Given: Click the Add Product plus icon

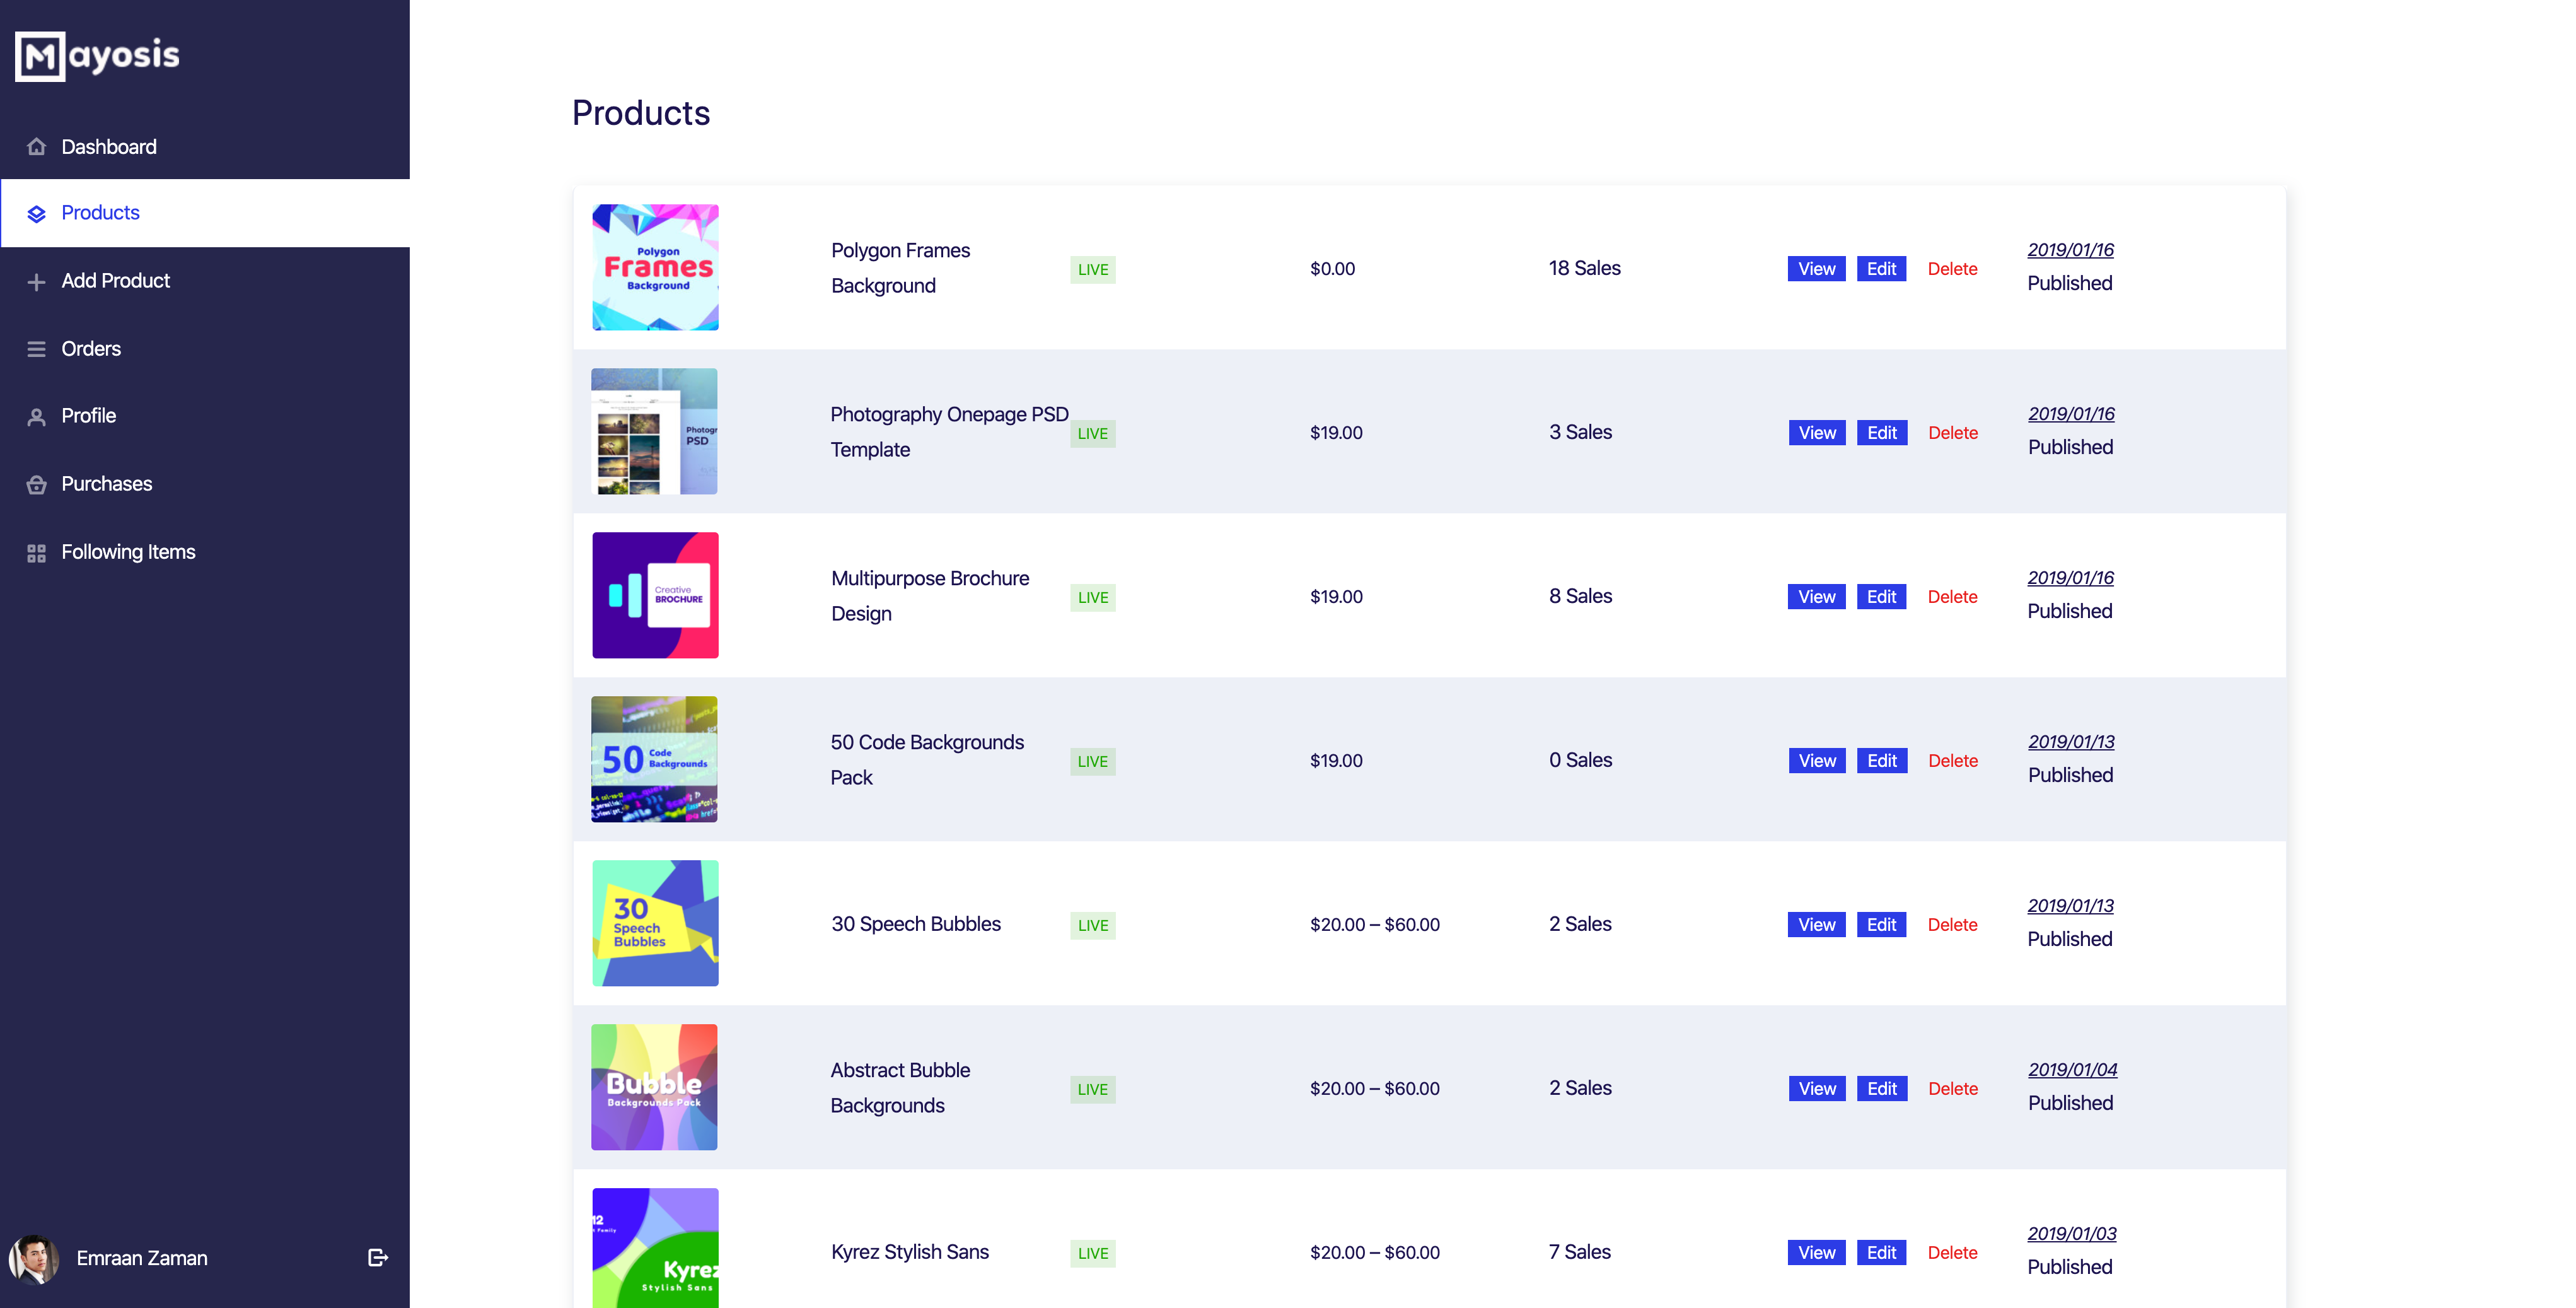Looking at the screenshot, I should pos(37,282).
